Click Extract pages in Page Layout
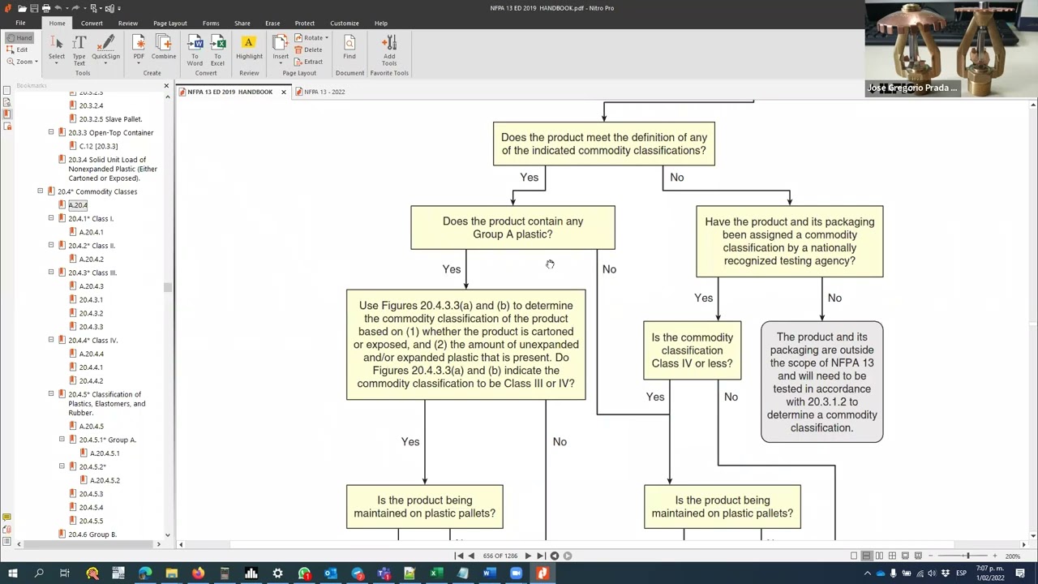Image resolution: width=1038 pixels, height=584 pixels. click(x=309, y=62)
